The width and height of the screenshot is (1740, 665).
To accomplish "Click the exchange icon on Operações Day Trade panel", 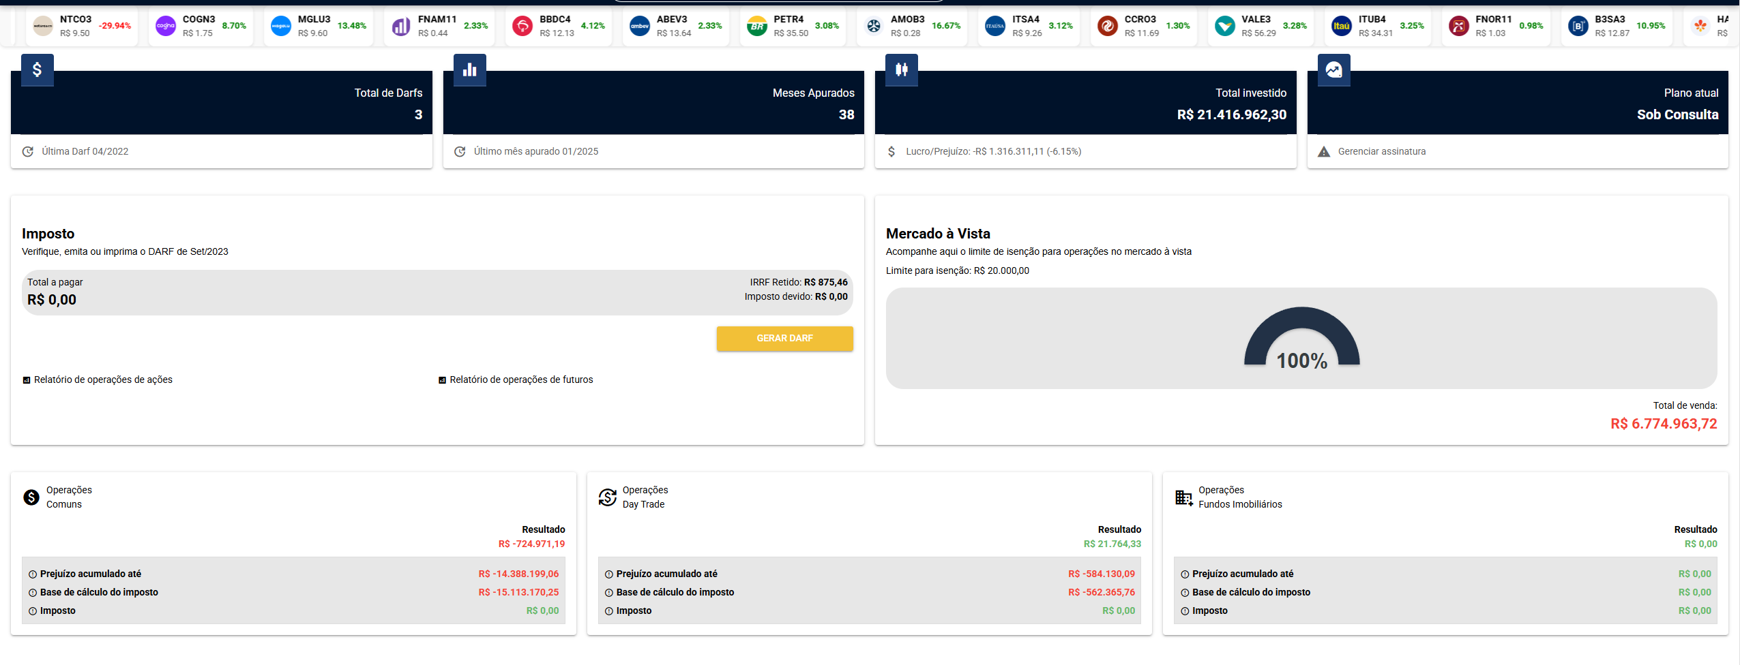I will click(606, 496).
